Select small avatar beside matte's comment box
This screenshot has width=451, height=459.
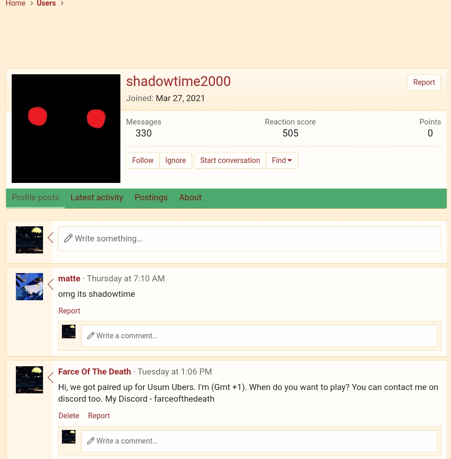[69, 332]
